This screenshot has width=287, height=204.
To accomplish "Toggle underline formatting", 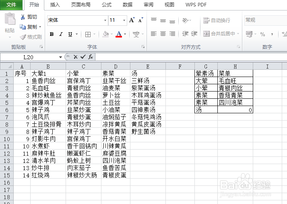I will coord(70,34).
